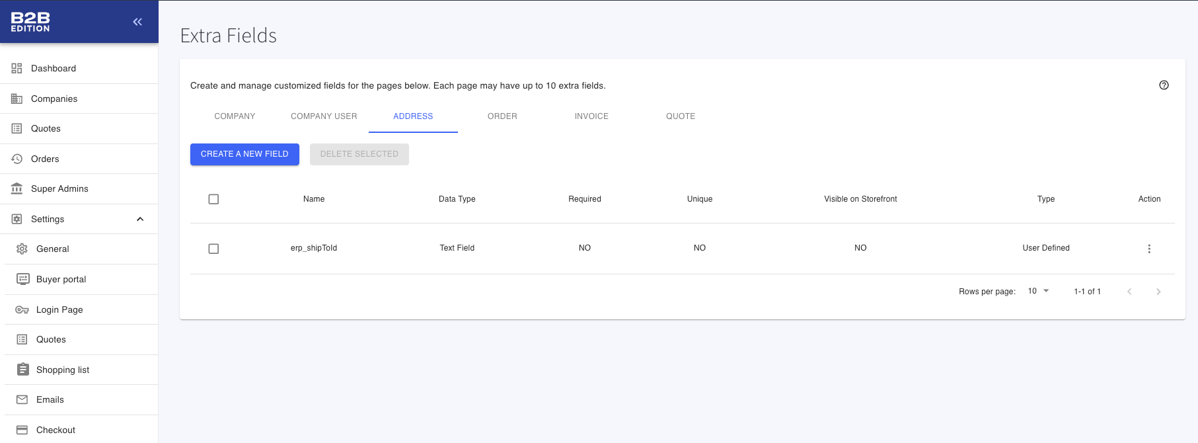Open Super Admins bank icon
Viewport: 1198px width, 443px height.
tap(17, 188)
